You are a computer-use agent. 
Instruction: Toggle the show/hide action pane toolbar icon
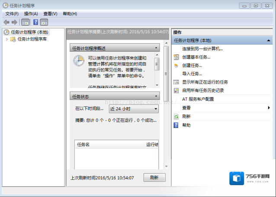44,22
